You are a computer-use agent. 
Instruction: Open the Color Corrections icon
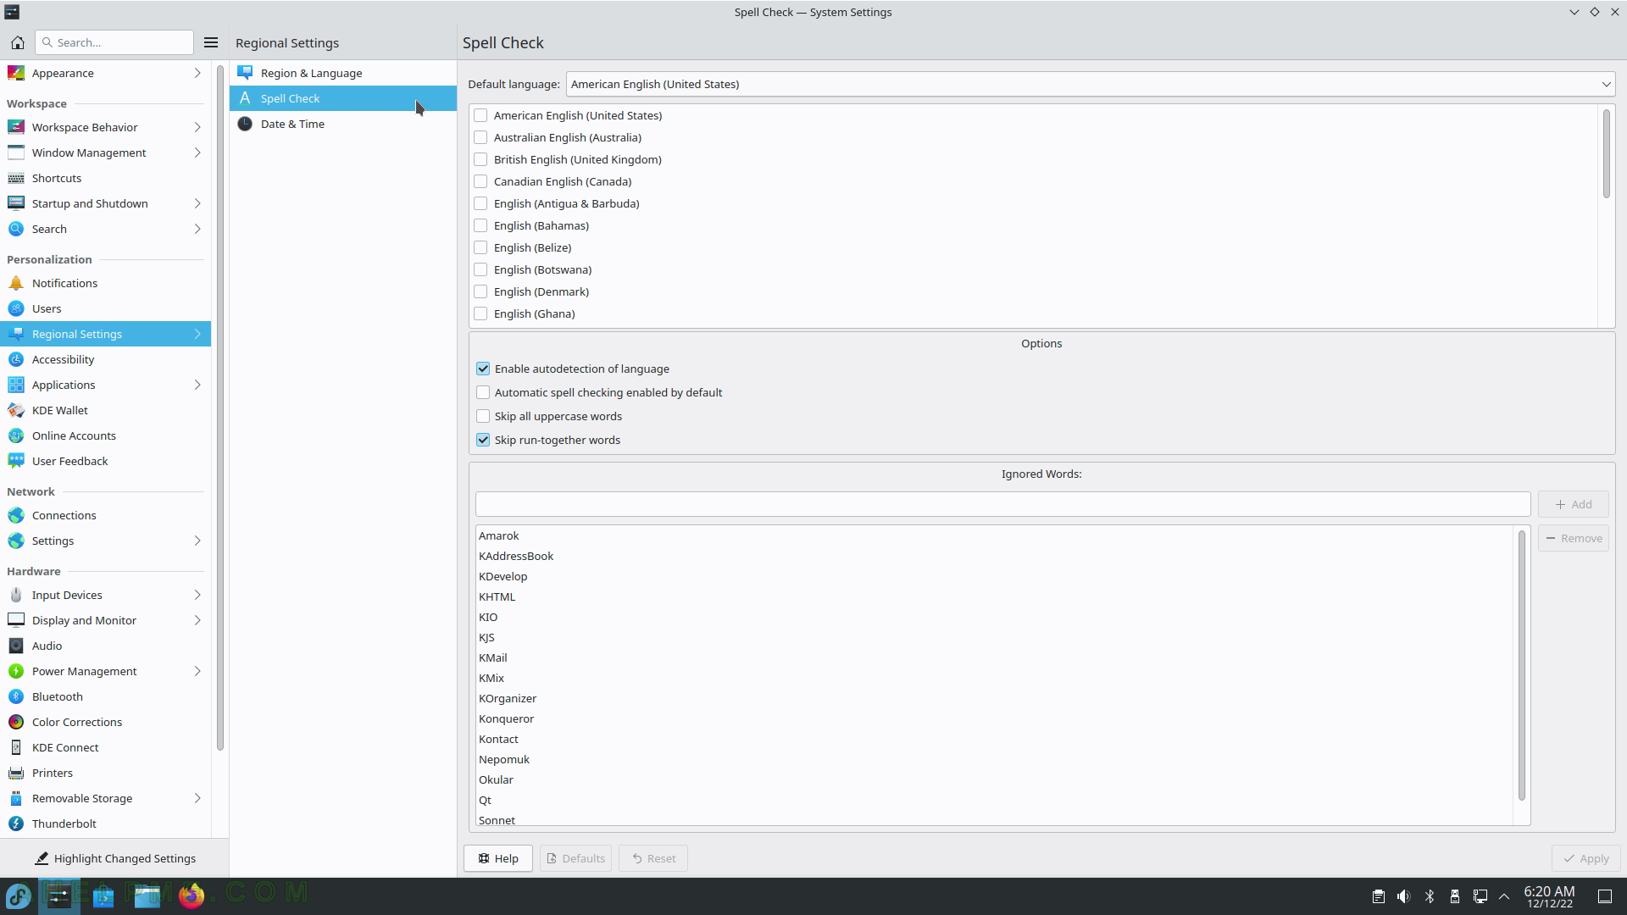point(16,722)
